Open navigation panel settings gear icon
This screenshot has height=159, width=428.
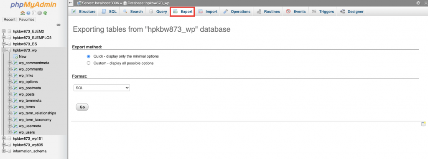pyautogui.click(x=40, y=13)
